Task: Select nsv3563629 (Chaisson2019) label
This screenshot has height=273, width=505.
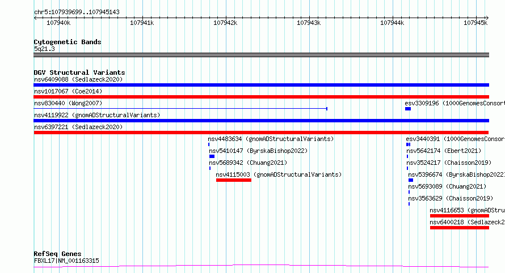Action: (451, 198)
